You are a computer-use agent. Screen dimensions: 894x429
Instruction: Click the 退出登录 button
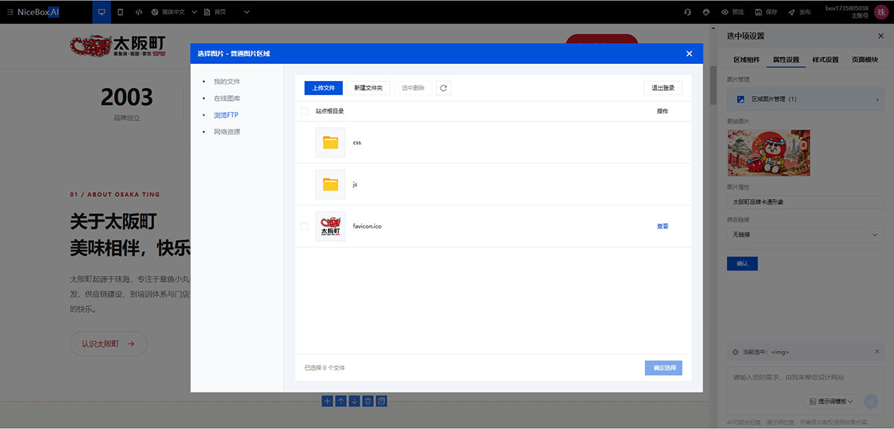click(663, 88)
